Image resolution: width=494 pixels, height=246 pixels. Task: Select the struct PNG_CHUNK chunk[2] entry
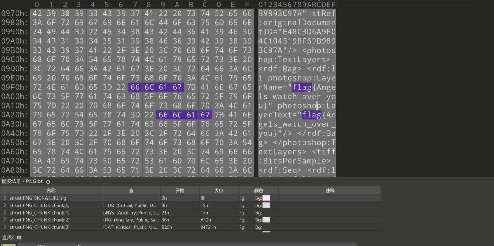40,220
